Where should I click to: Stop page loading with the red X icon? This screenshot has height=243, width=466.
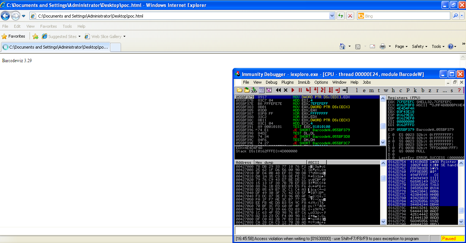[x=350, y=16]
